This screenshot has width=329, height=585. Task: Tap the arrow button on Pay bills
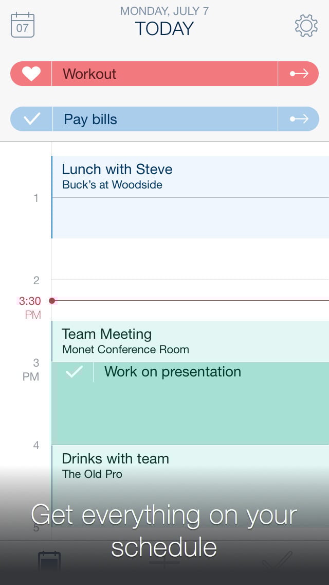click(x=299, y=119)
